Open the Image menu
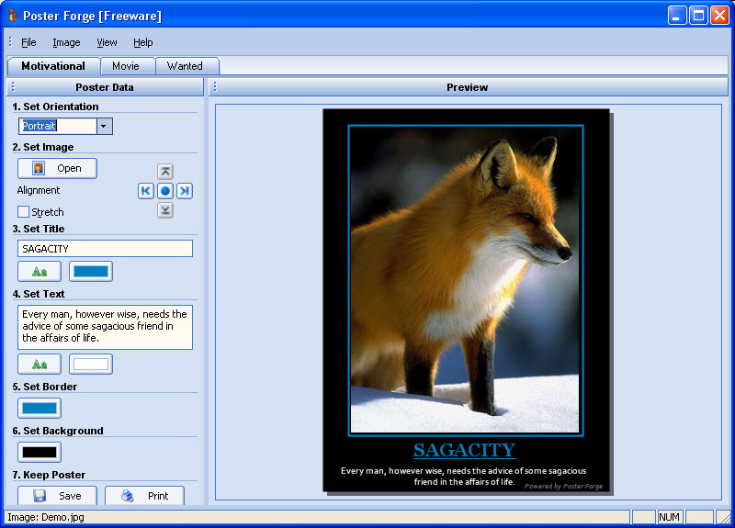This screenshot has width=735, height=528. tap(66, 42)
